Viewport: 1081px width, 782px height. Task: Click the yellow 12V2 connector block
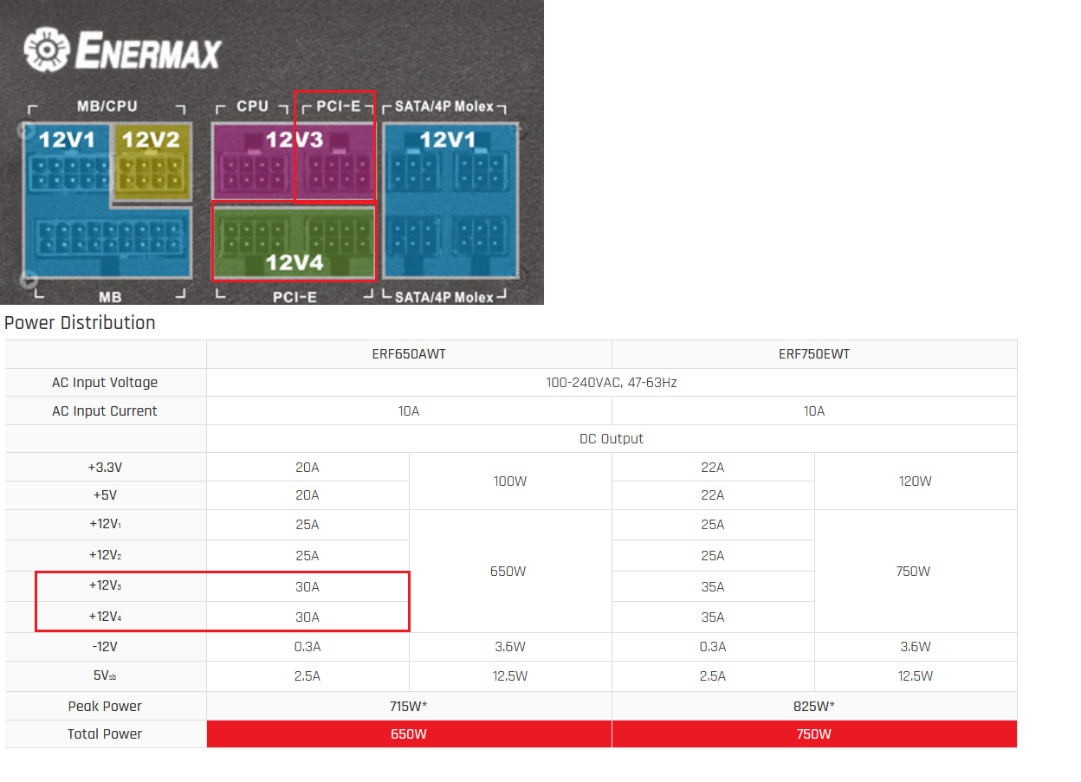151,164
